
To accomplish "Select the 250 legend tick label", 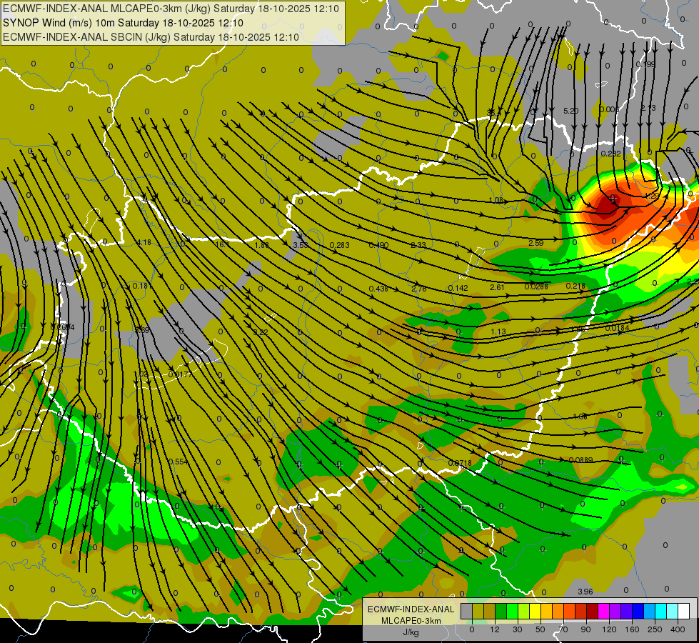I will pyautogui.click(x=655, y=629).
